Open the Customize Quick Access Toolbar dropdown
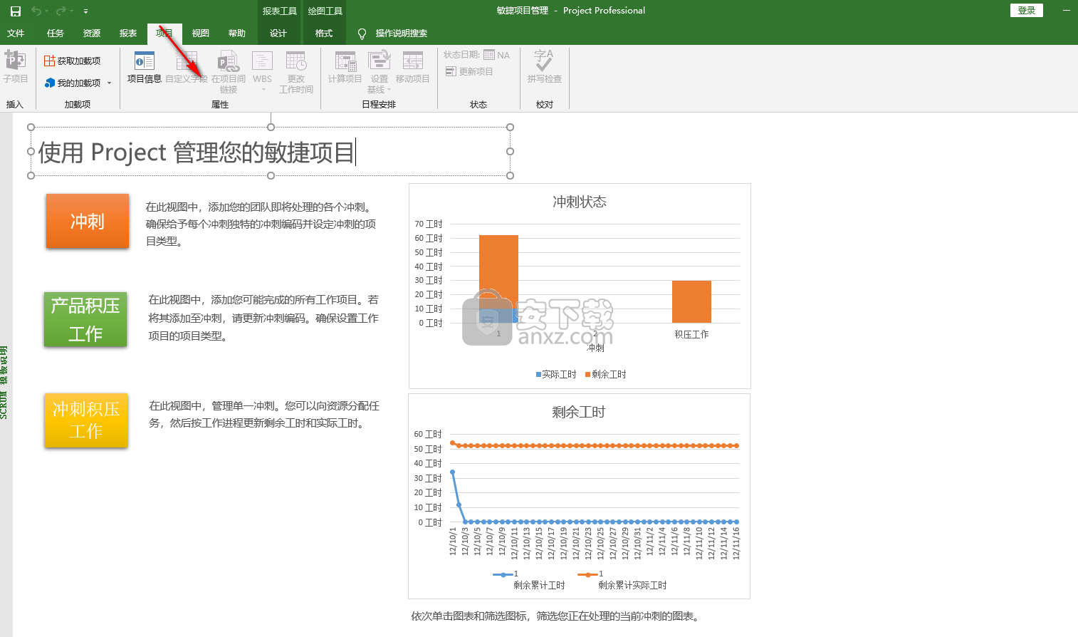The width and height of the screenshot is (1078, 637). (85, 11)
